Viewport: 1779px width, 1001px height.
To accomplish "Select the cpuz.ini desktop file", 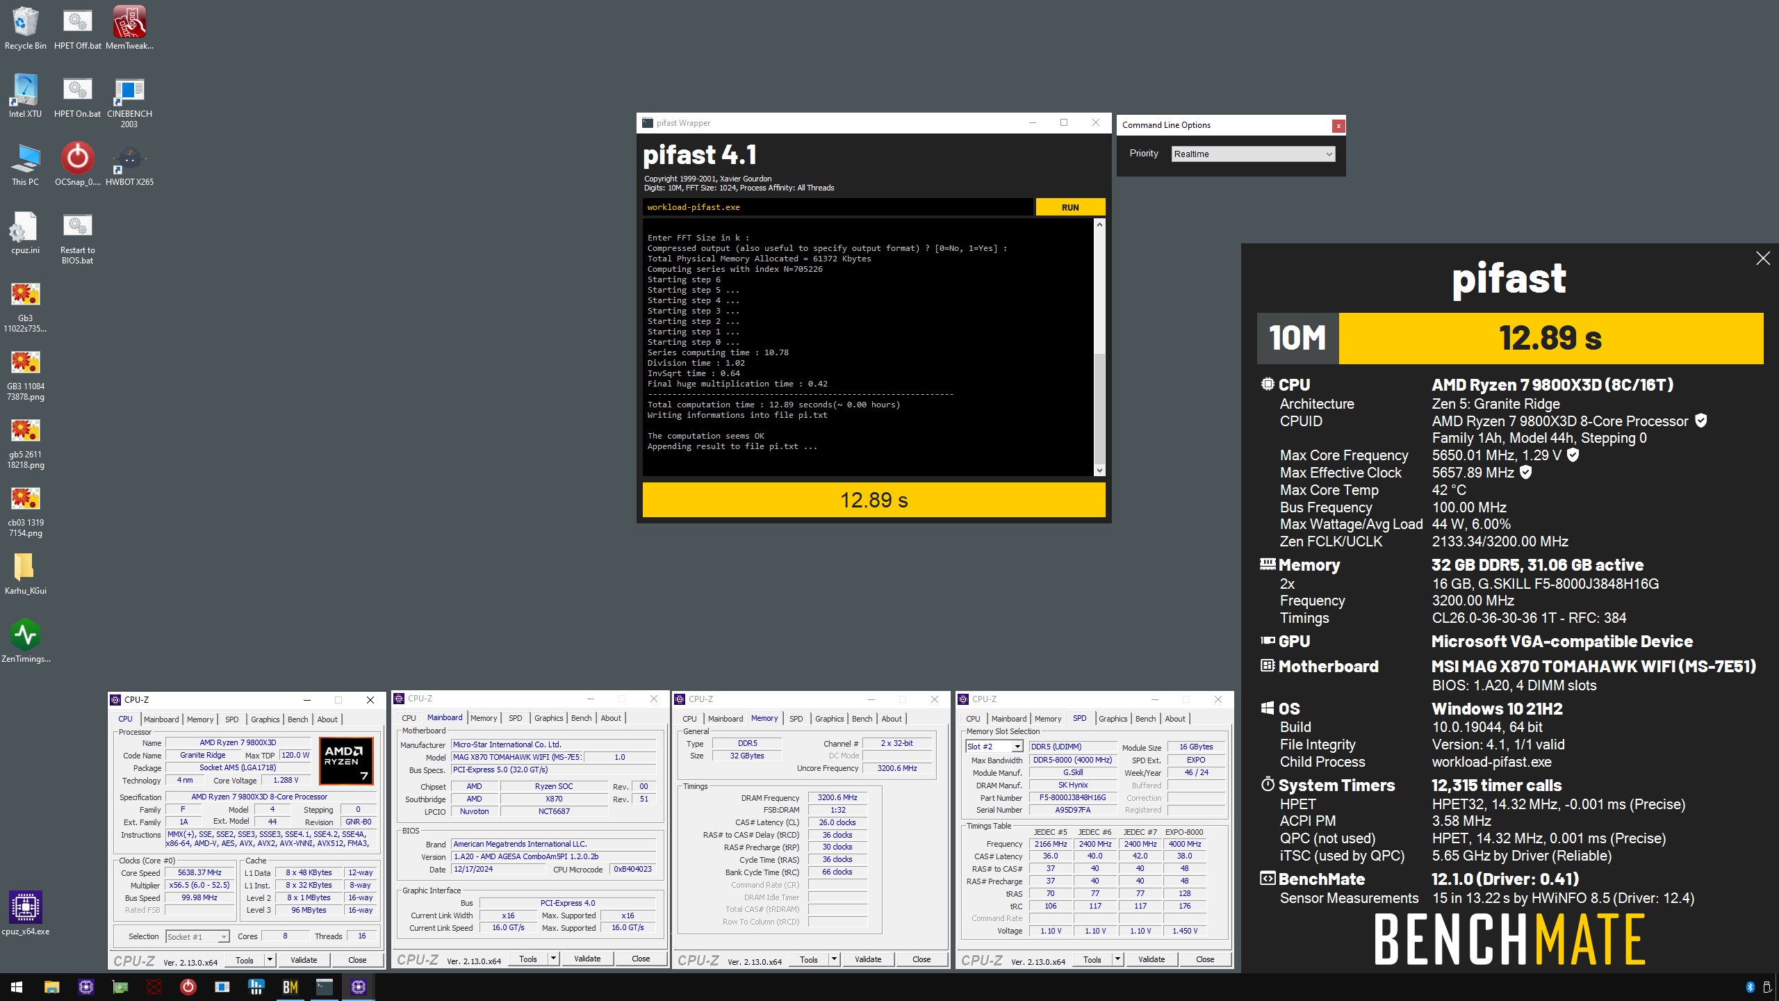I will point(25,232).
